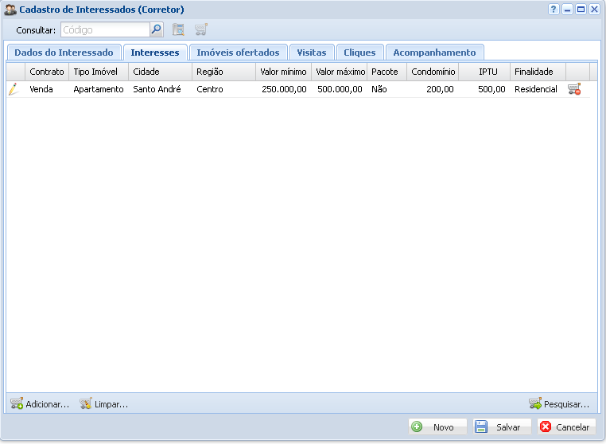Open the Visitas tab
The image size is (606, 444).
coord(311,53)
